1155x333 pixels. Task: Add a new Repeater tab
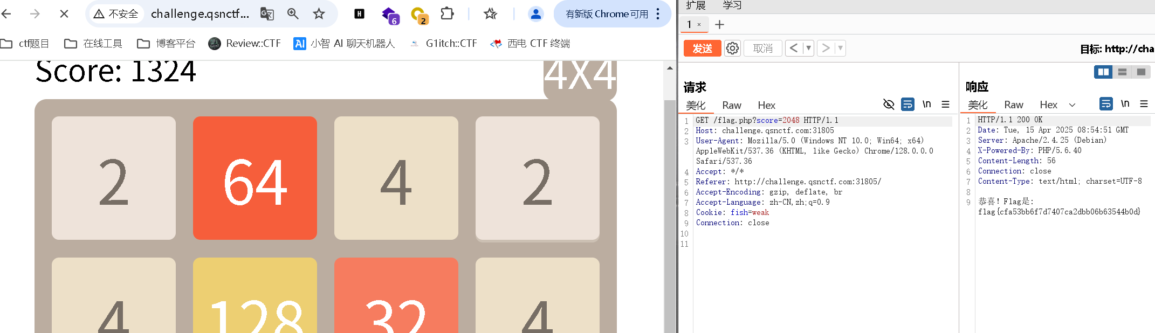pyautogui.click(x=719, y=24)
